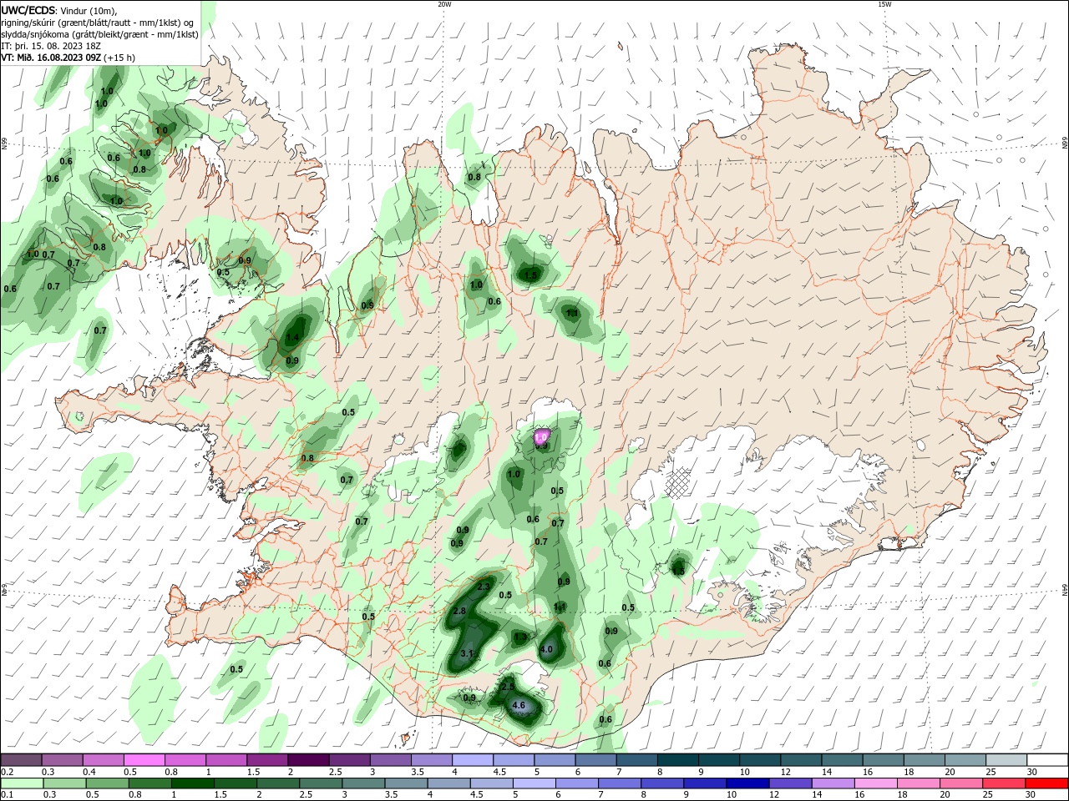The width and height of the screenshot is (1069, 801).
Task: Click the 3.1 precipitation value label
Action: 467,653
